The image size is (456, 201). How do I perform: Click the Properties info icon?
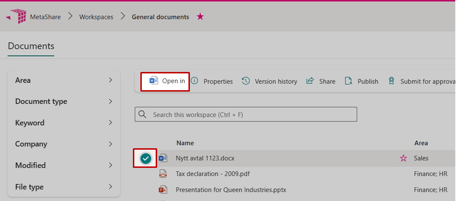click(195, 81)
